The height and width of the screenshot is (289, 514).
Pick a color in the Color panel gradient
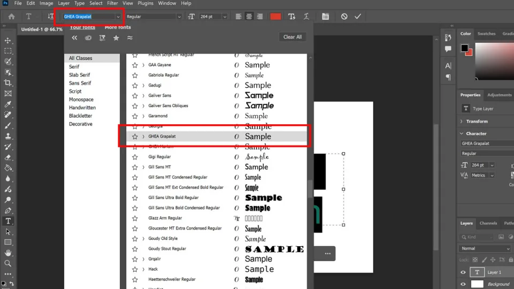click(x=494, y=61)
